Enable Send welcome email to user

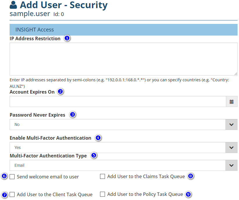tap(12, 177)
